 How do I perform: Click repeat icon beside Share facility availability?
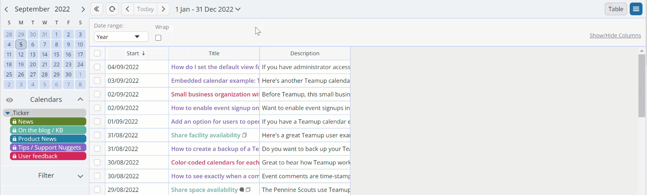[x=245, y=135]
